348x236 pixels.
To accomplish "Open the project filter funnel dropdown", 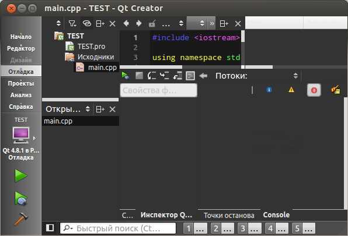I will [72, 23].
